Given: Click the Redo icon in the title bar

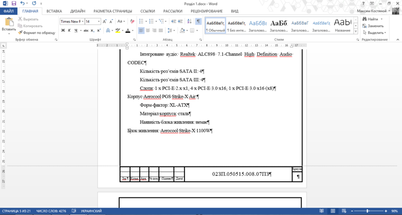Looking at the screenshot, I should (34, 4).
